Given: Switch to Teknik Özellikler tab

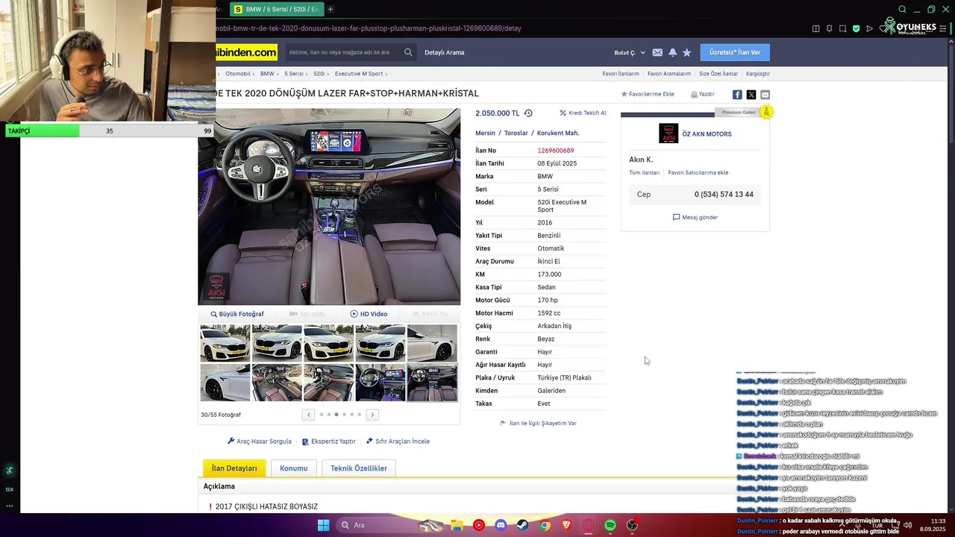Looking at the screenshot, I should (x=359, y=468).
